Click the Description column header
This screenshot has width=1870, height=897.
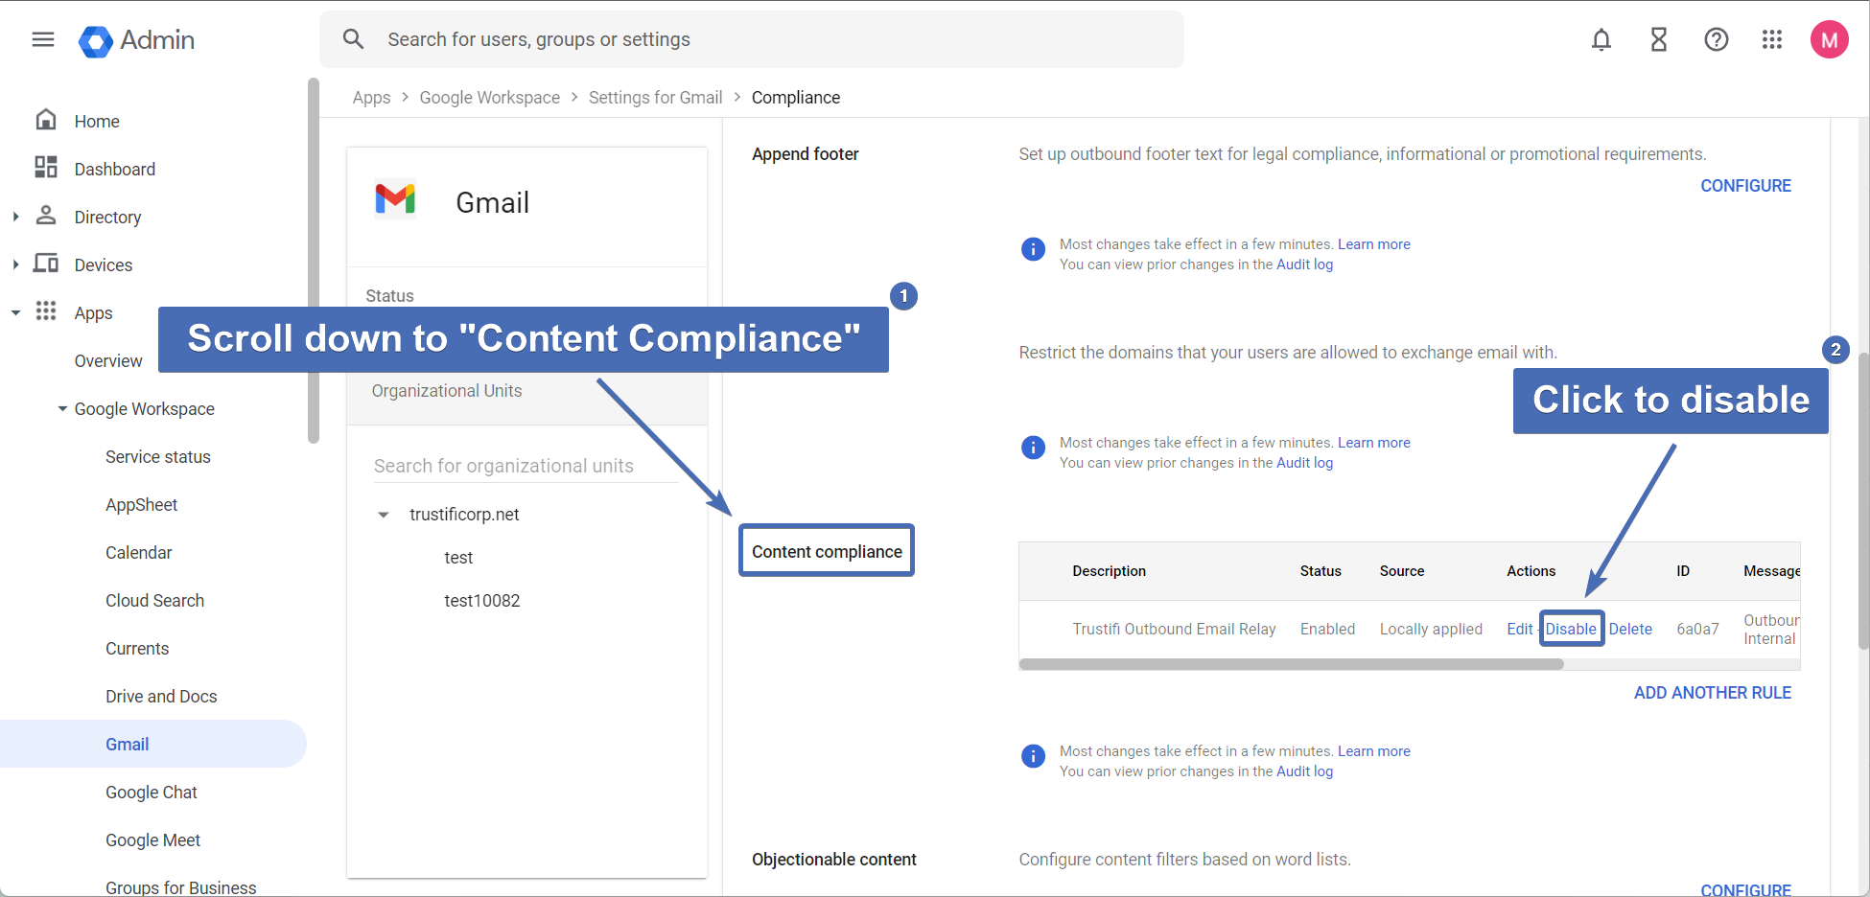coord(1109,571)
